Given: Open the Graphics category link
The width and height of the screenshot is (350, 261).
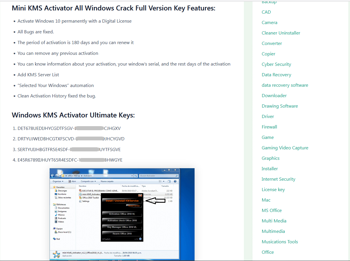Looking at the screenshot, I should coord(270,158).
